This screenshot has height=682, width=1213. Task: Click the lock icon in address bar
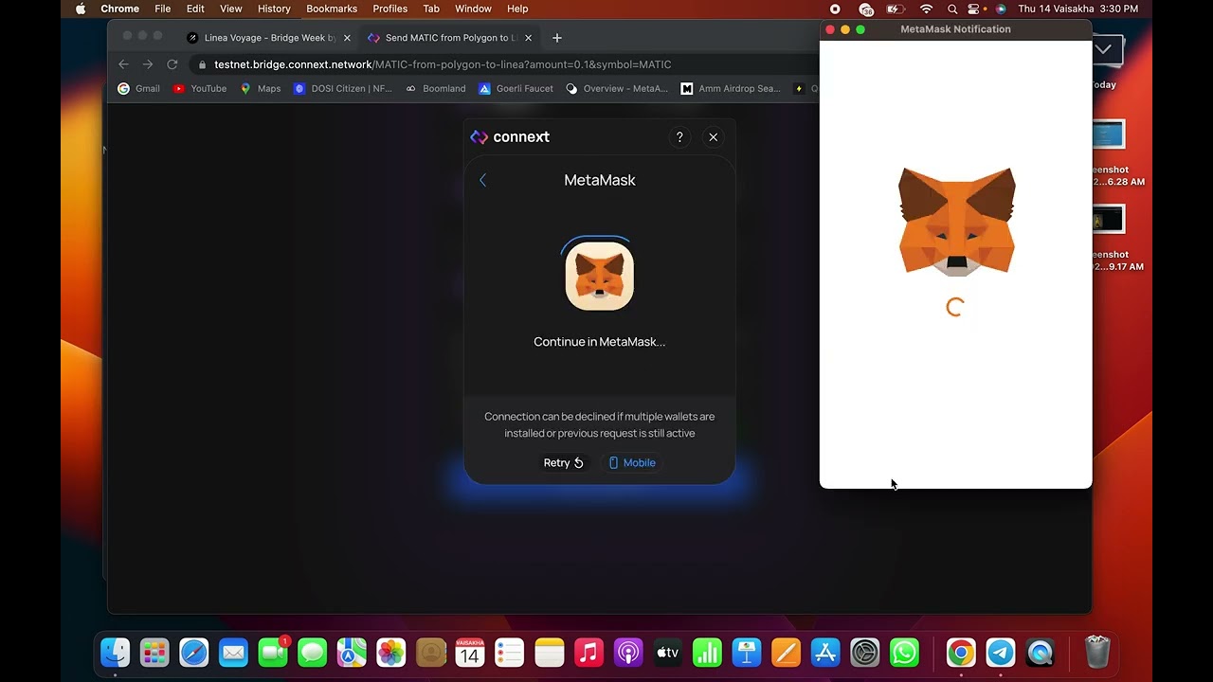click(201, 64)
